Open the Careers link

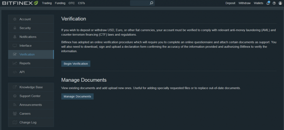tap(31, 114)
